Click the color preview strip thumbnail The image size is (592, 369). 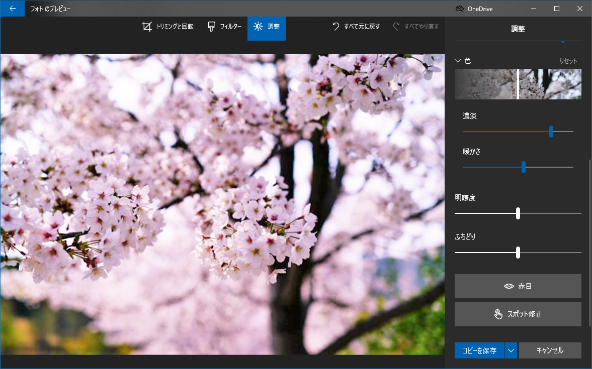(x=518, y=84)
